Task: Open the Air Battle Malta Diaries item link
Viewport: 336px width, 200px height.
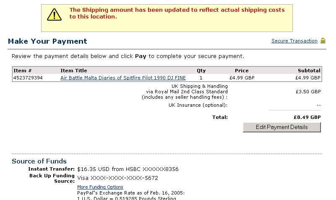Action: tap(123, 78)
